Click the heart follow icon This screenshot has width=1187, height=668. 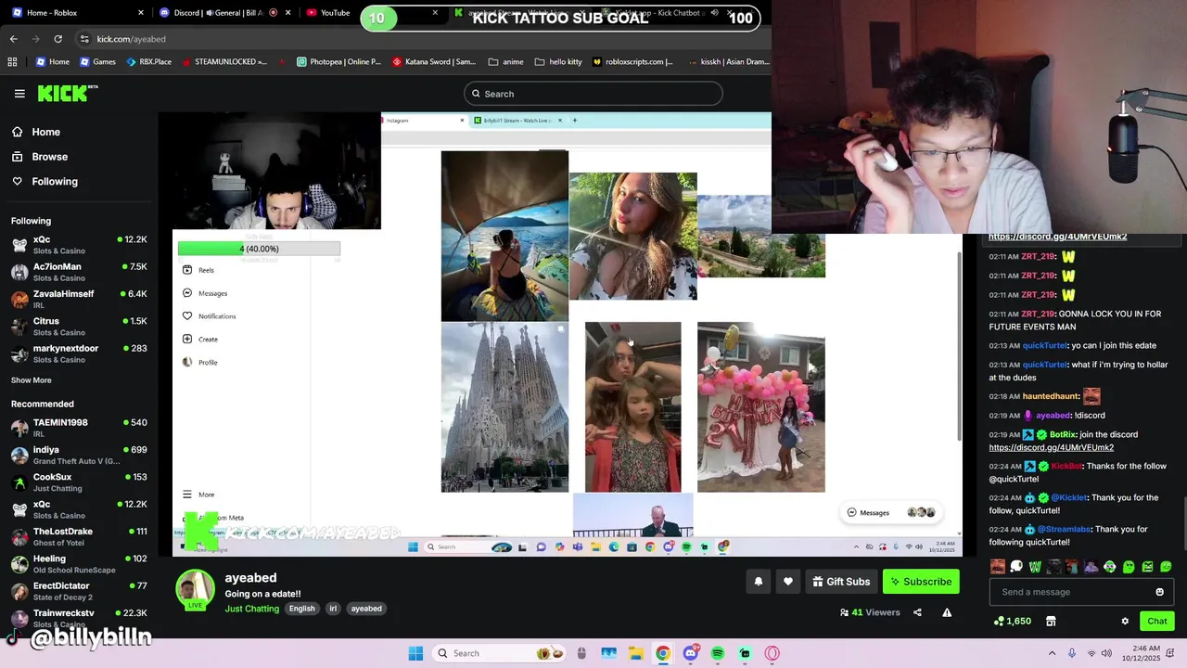pyautogui.click(x=788, y=582)
